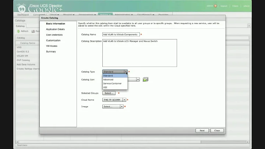Viewport: 265px width, 149px height.
Task: Click the orange notification badge next to admin
Action: [215, 6]
